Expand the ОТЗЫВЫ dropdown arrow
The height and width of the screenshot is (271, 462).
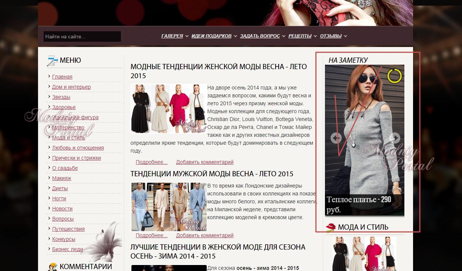345,36
